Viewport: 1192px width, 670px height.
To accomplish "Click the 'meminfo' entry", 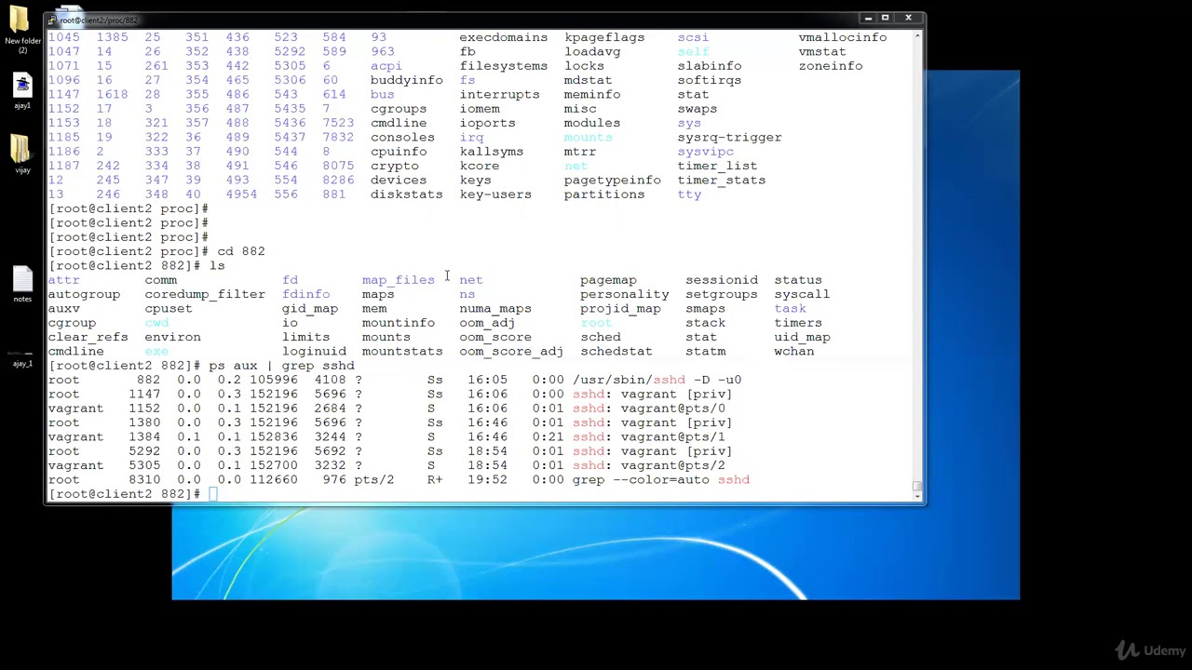I will pos(592,94).
